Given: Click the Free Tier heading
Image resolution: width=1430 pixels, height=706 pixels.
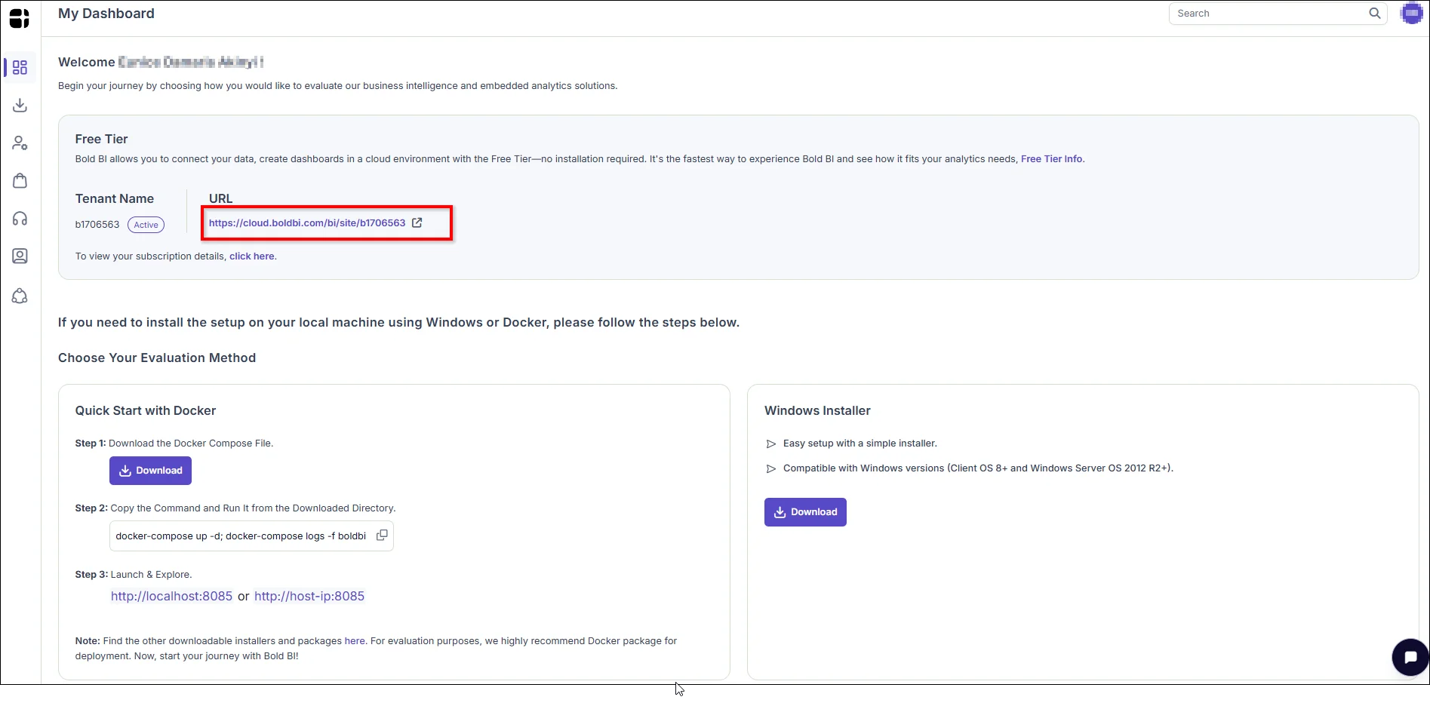Looking at the screenshot, I should (102, 140).
